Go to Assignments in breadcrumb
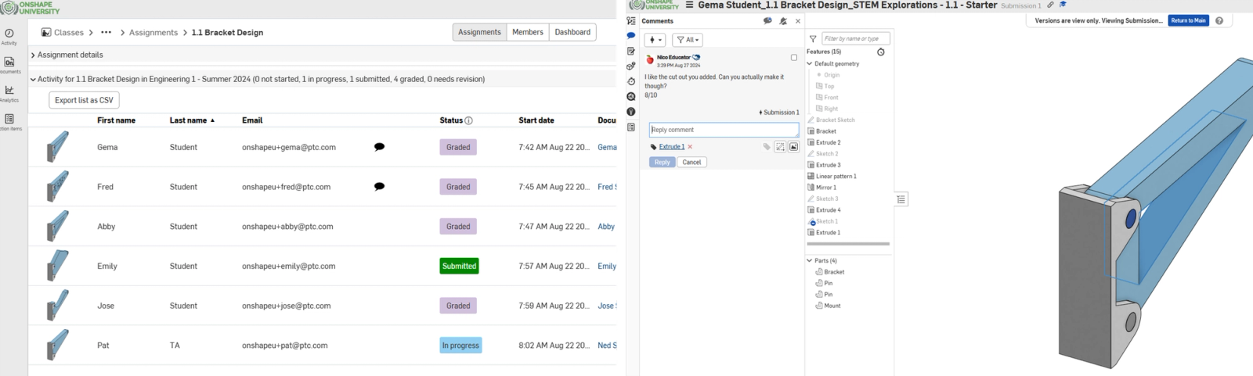 tap(153, 32)
